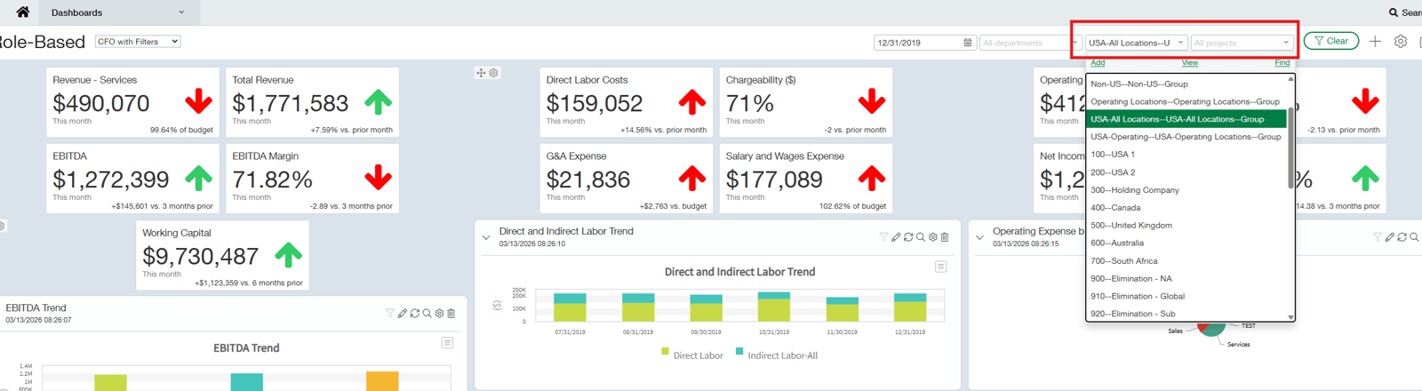1422x391 pixels.
Task: Open the Direct and Indirect Labor Trend chart menu
Action: pyautogui.click(x=940, y=267)
